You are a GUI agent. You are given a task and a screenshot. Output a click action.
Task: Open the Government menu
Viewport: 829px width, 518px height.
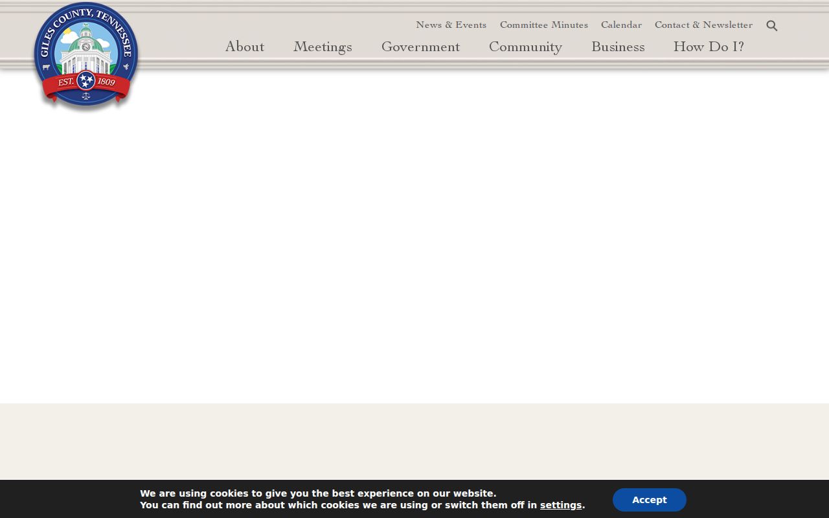point(420,47)
